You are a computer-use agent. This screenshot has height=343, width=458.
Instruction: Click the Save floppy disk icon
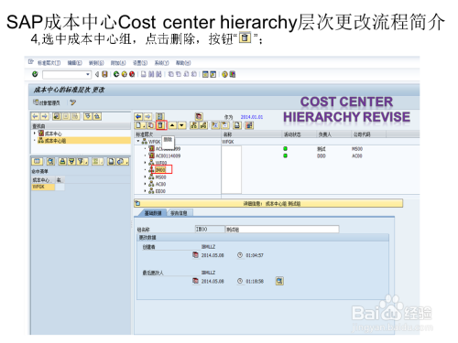[104, 74]
